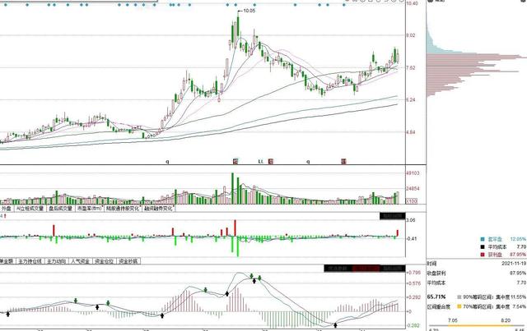The width and height of the screenshot is (527, 331).
Task: Click the 收盘获利 value 87.95%
Action: coord(518,274)
